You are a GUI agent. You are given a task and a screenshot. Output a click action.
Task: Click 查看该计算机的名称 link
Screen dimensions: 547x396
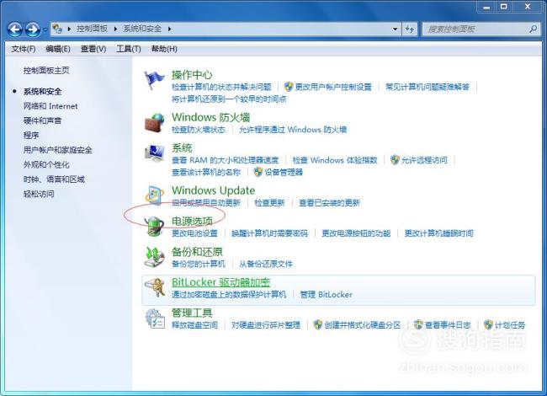click(206, 172)
